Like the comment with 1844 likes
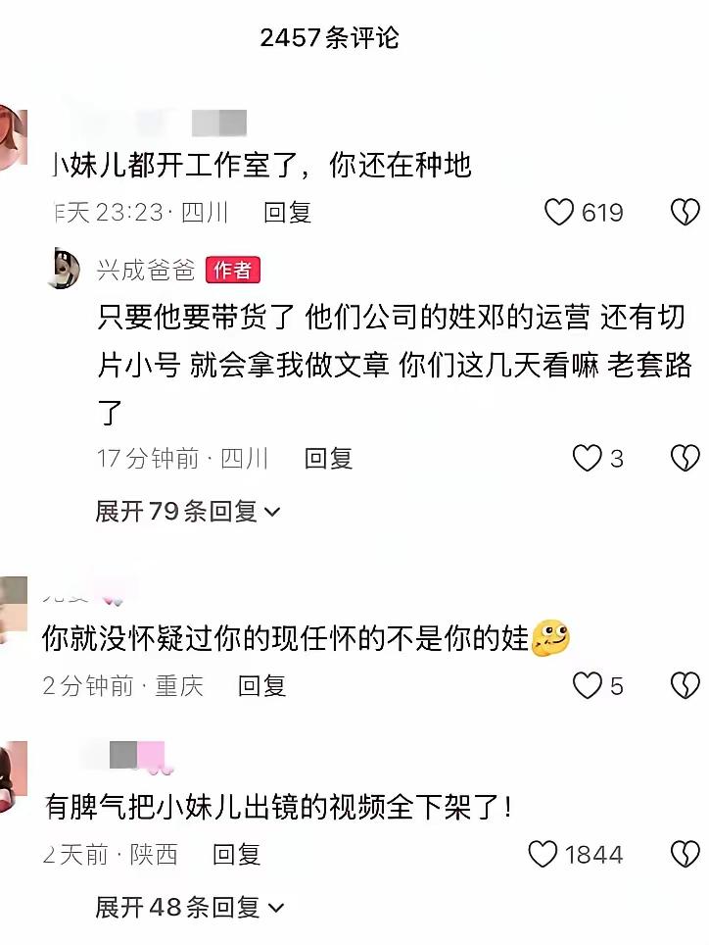 [x=543, y=854]
